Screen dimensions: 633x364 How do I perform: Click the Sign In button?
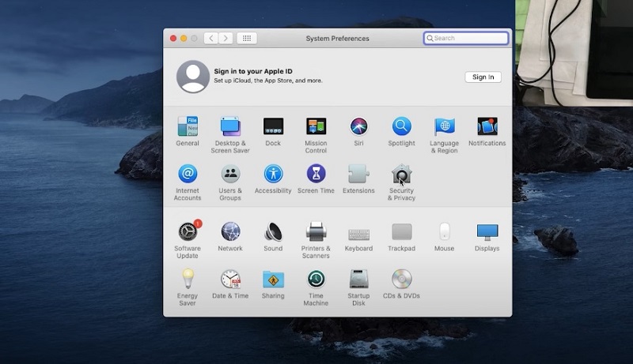pyautogui.click(x=483, y=77)
